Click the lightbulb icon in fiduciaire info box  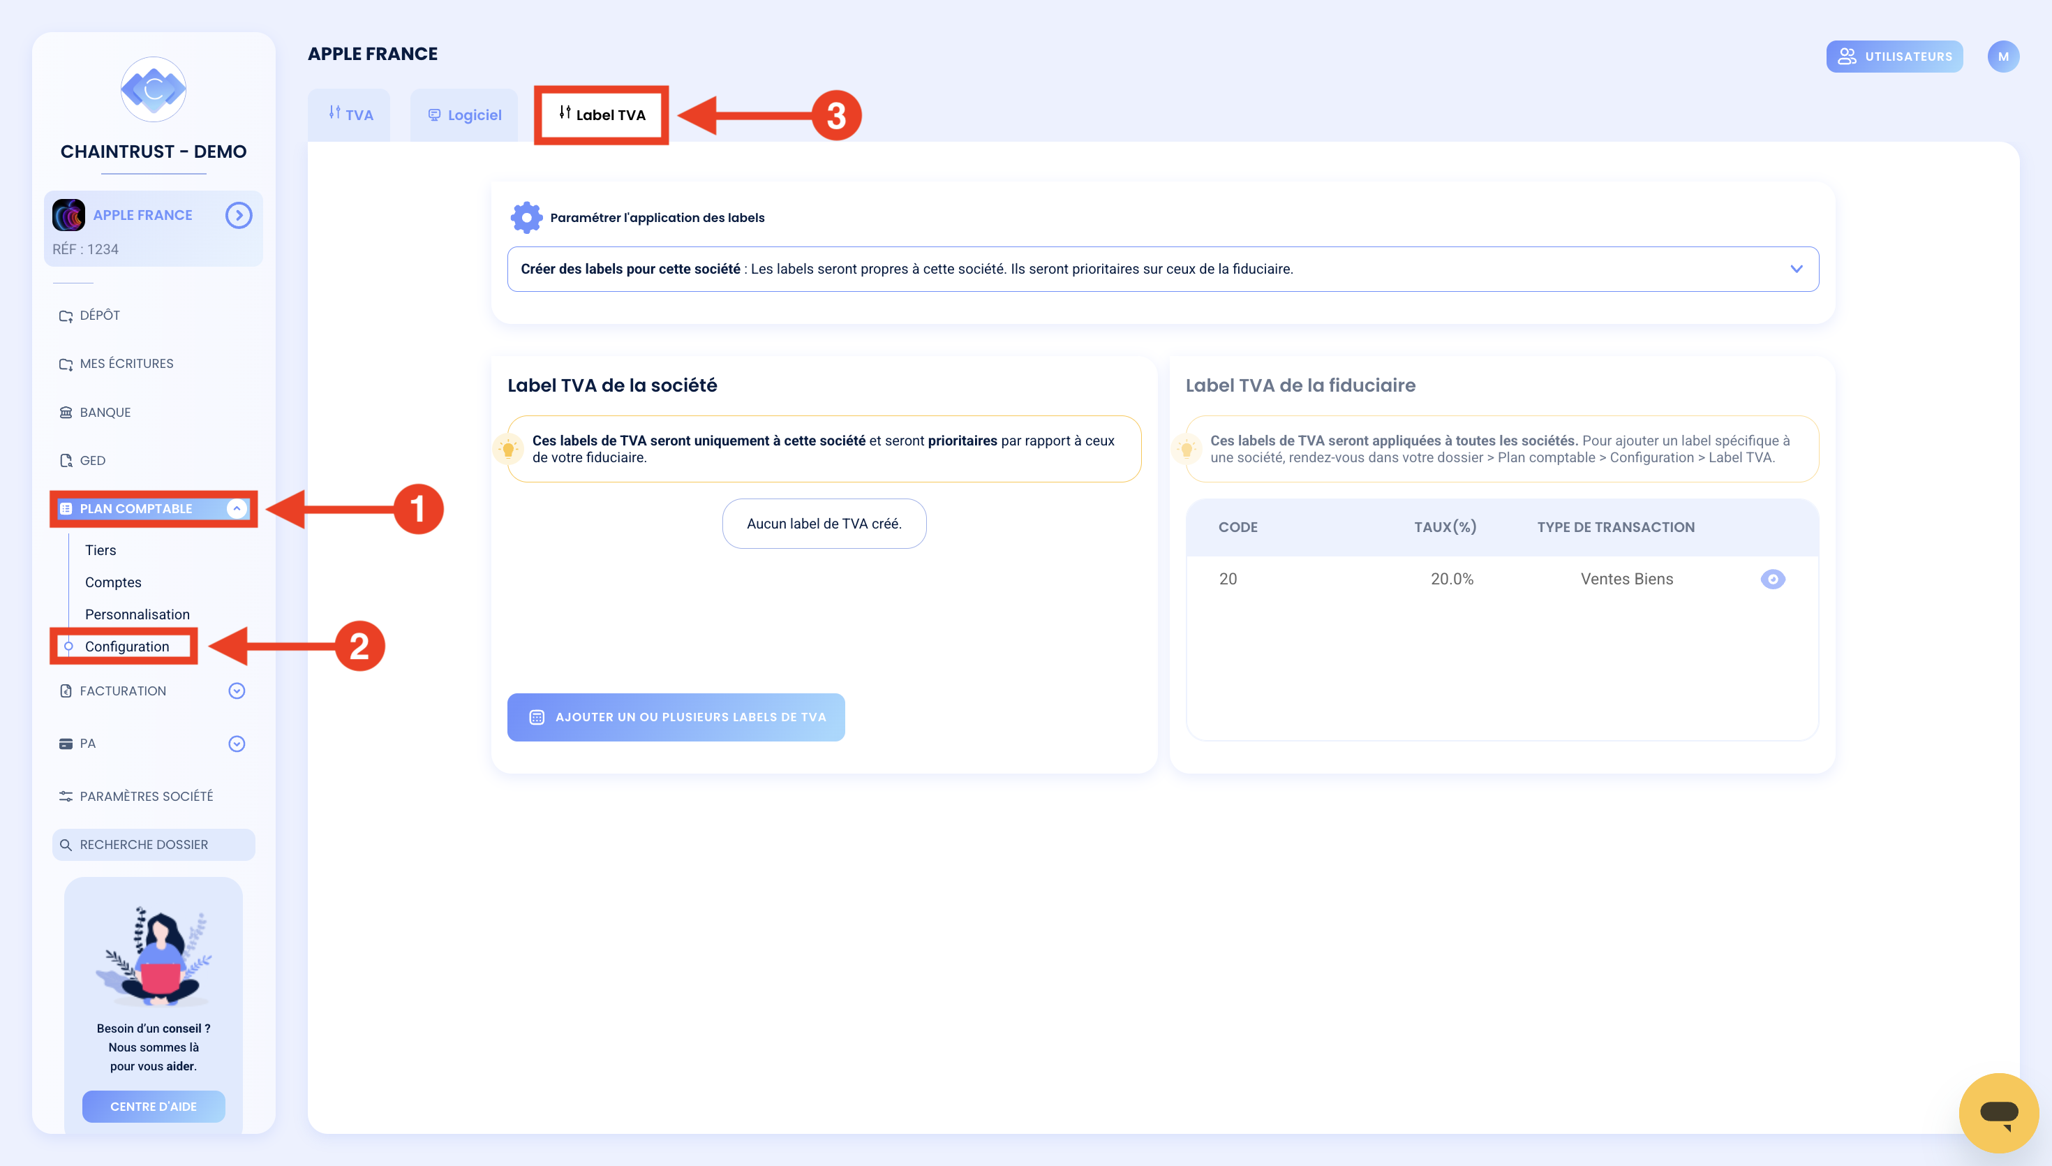[x=1186, y=449]
